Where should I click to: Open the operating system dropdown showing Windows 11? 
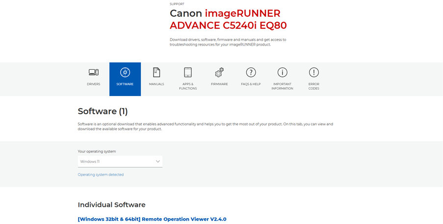[x=120, y=162]
